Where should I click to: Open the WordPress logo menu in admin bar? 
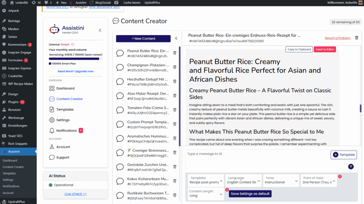coord(4,2)
